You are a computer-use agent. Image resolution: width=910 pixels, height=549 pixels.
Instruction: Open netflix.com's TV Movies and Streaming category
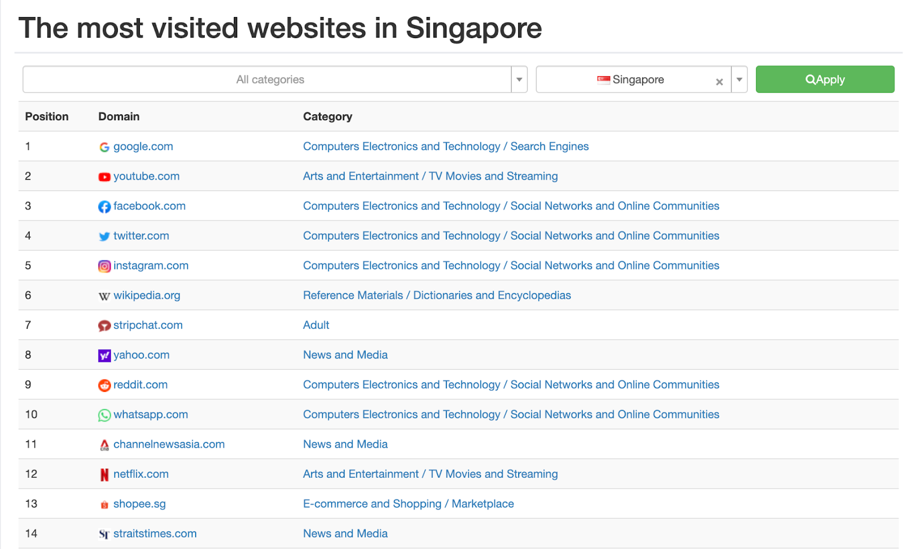[431, 474]
